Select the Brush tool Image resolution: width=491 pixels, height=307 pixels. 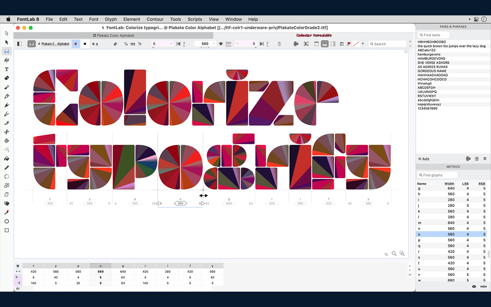(x=7, y=87)
